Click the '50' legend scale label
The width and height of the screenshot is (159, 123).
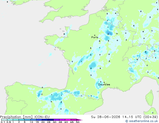[x=77, y=122]
